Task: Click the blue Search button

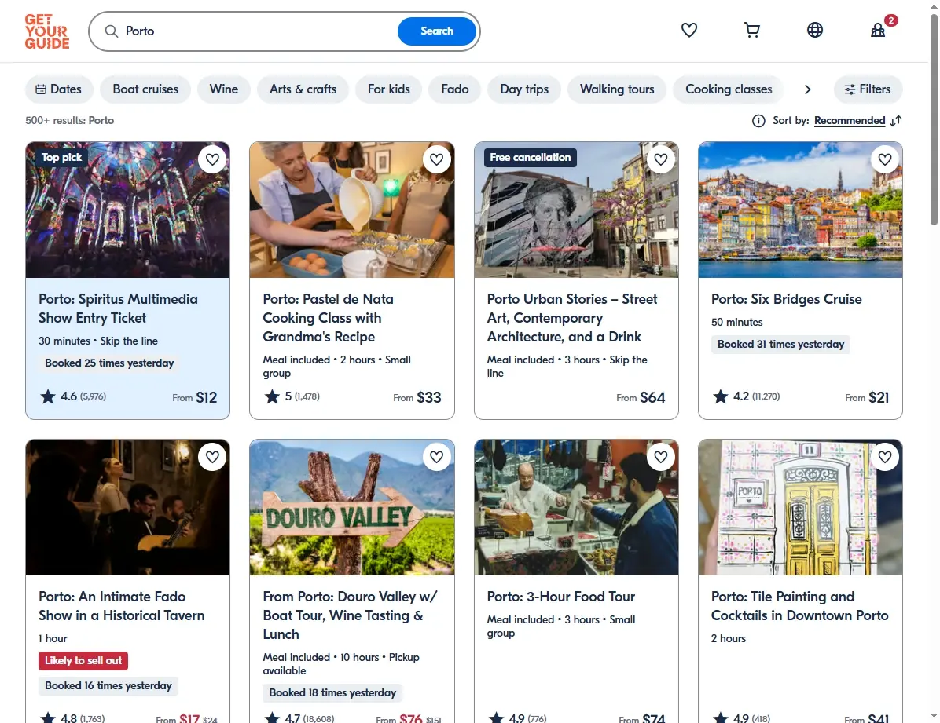Action: [x=436, y=31]
